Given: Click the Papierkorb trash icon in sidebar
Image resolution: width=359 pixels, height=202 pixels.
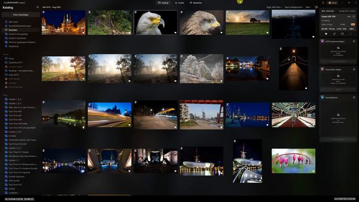Looking at the screenshot, I should [x=6, y=46].
